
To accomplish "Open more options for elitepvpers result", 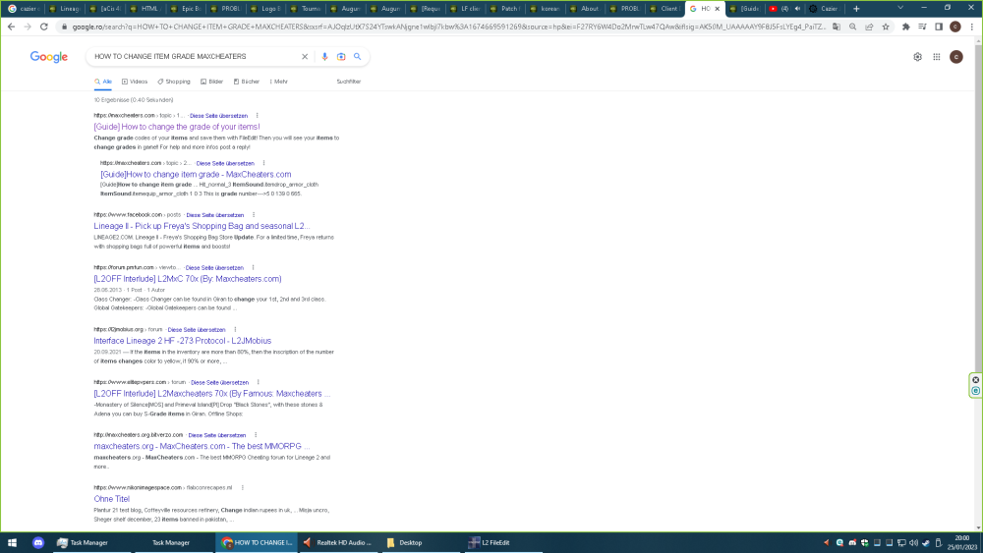I will 259,382.
